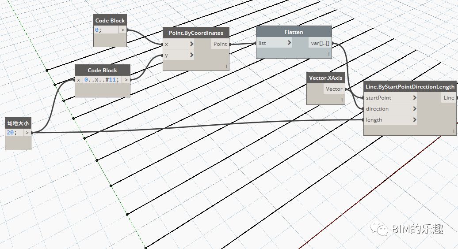The height and width of the screenshot is (249, 458).
Task: Select the Flatten node header
Action: [x=294, y=32]
